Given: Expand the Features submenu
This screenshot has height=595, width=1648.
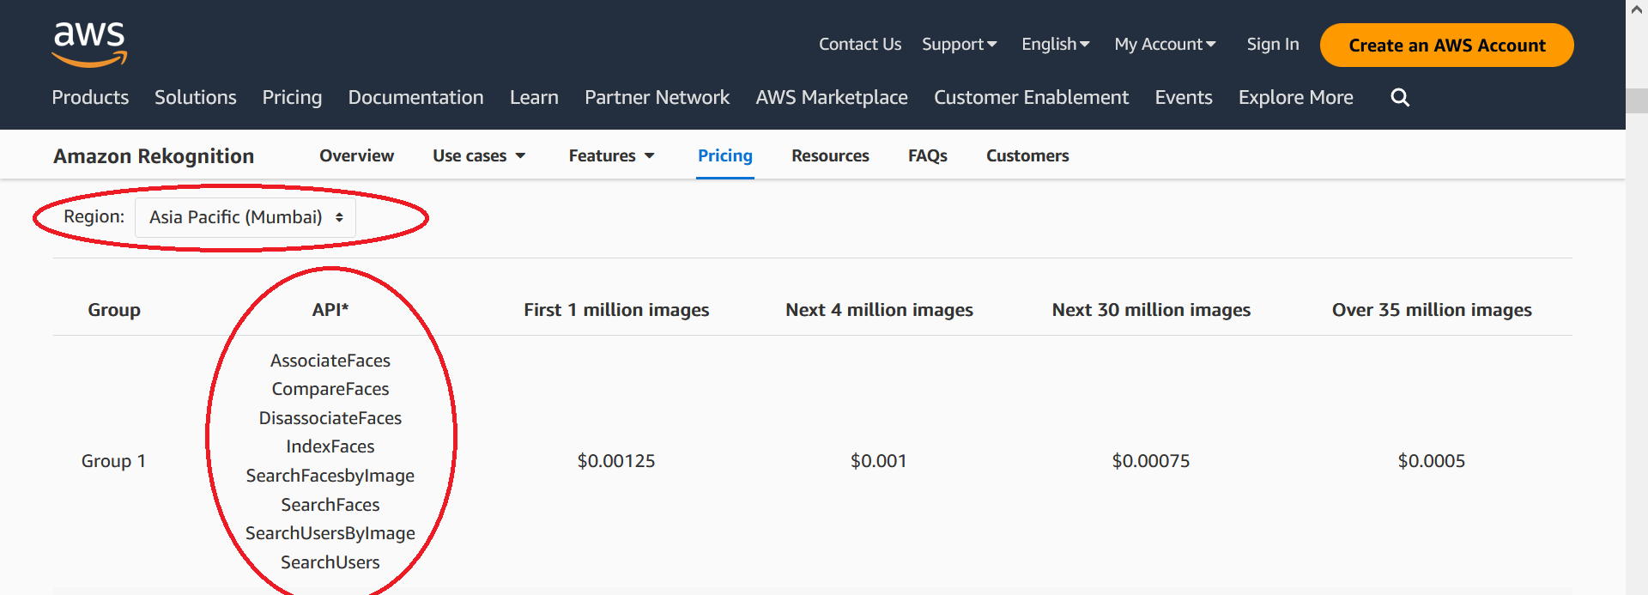Looking at the screenshot, I should (611, 156).
